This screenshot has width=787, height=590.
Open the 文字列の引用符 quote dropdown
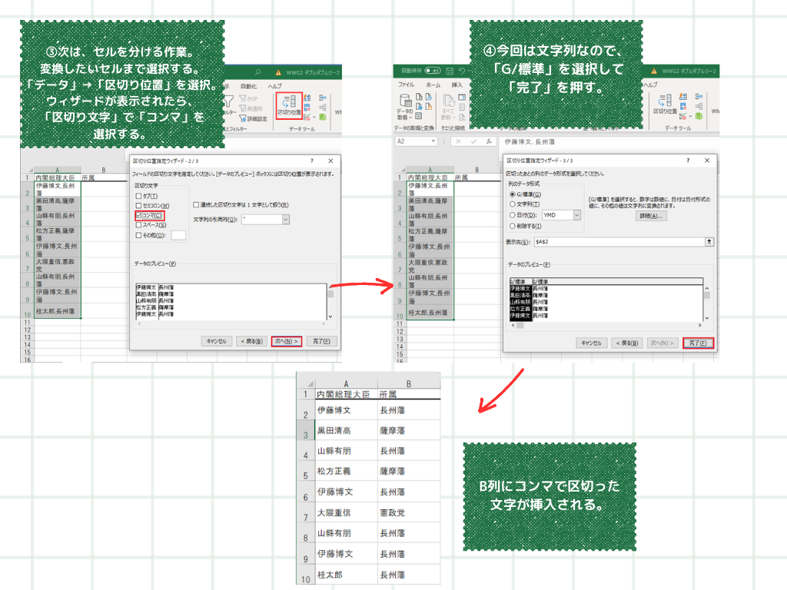[x=286, y=219]
